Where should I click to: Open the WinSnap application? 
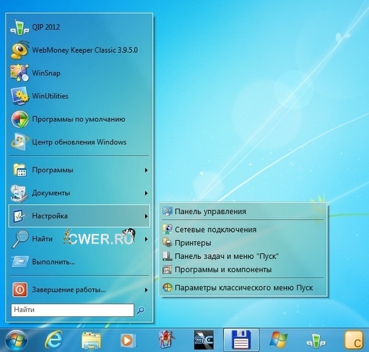click(46, 73)
